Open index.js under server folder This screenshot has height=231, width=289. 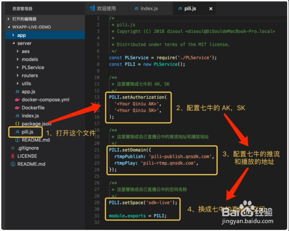pyautogui.click(x=30, y=116)
